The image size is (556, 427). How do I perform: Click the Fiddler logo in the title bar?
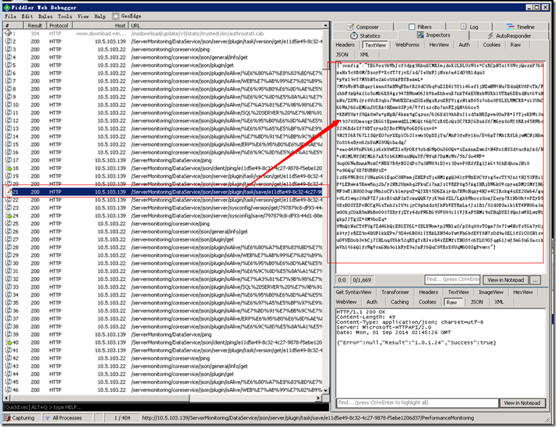[6, 7]
